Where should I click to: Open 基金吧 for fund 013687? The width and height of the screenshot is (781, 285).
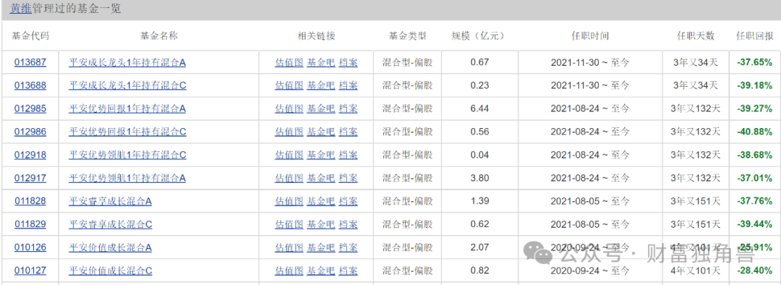[x=320, y=62]
